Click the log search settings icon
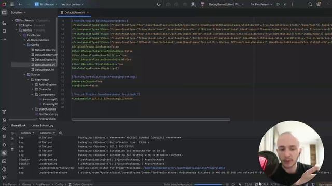The height and width of the screenshot is (186, 332). 61,133
